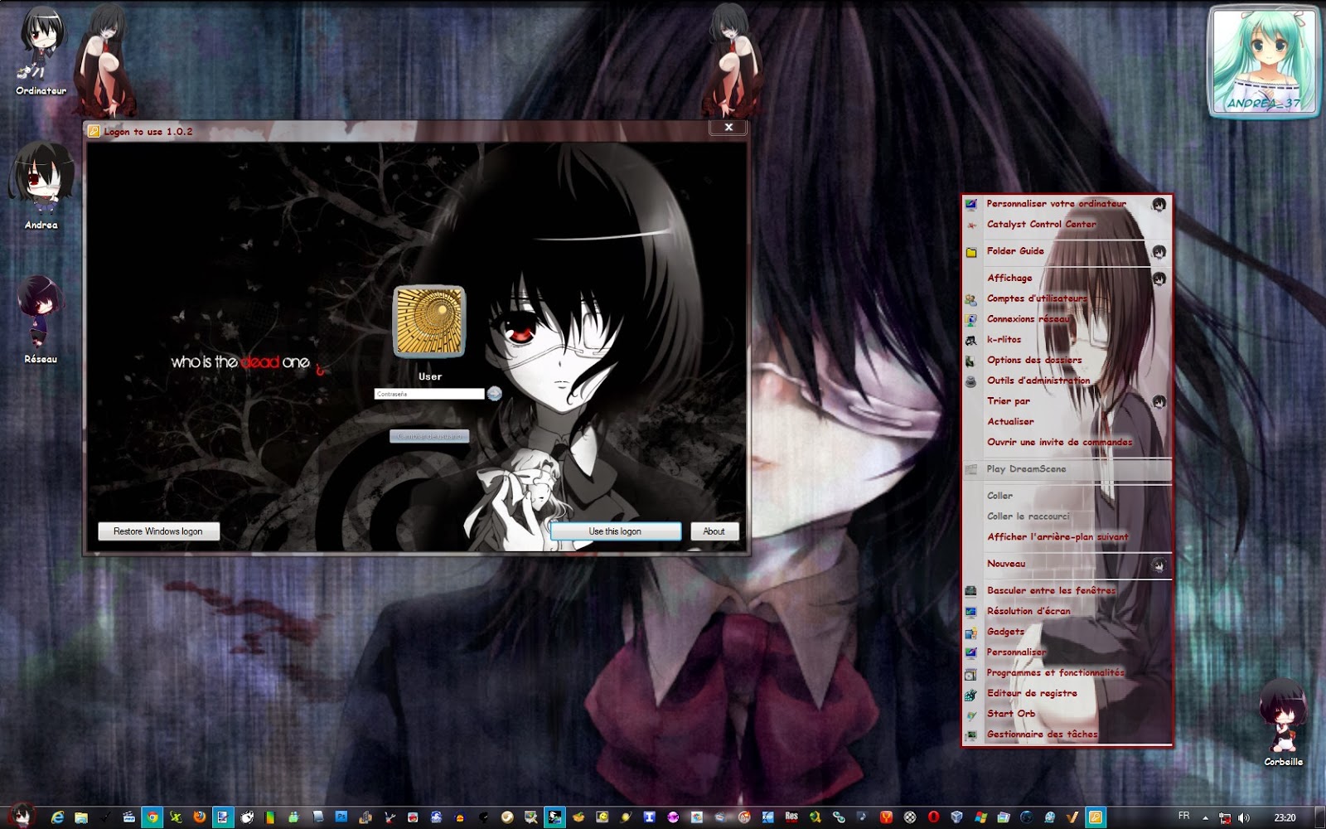
Task: Open the About button in Logon window
Action: (714, 531)
